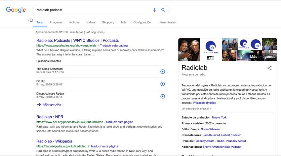
Task: Click the icon left of Todo tab
Action: [x=30, y=20]
